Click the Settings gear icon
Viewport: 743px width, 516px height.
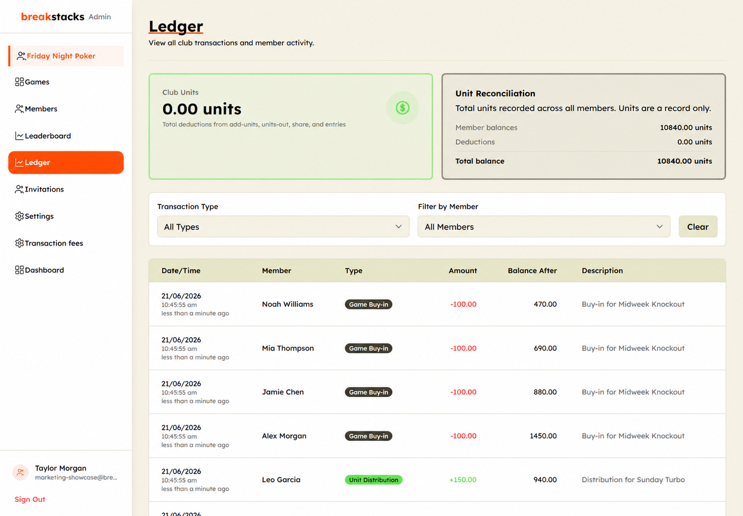19,216
